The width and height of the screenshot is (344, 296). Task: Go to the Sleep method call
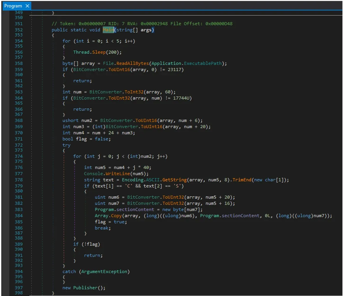click(x=99, y=52)
